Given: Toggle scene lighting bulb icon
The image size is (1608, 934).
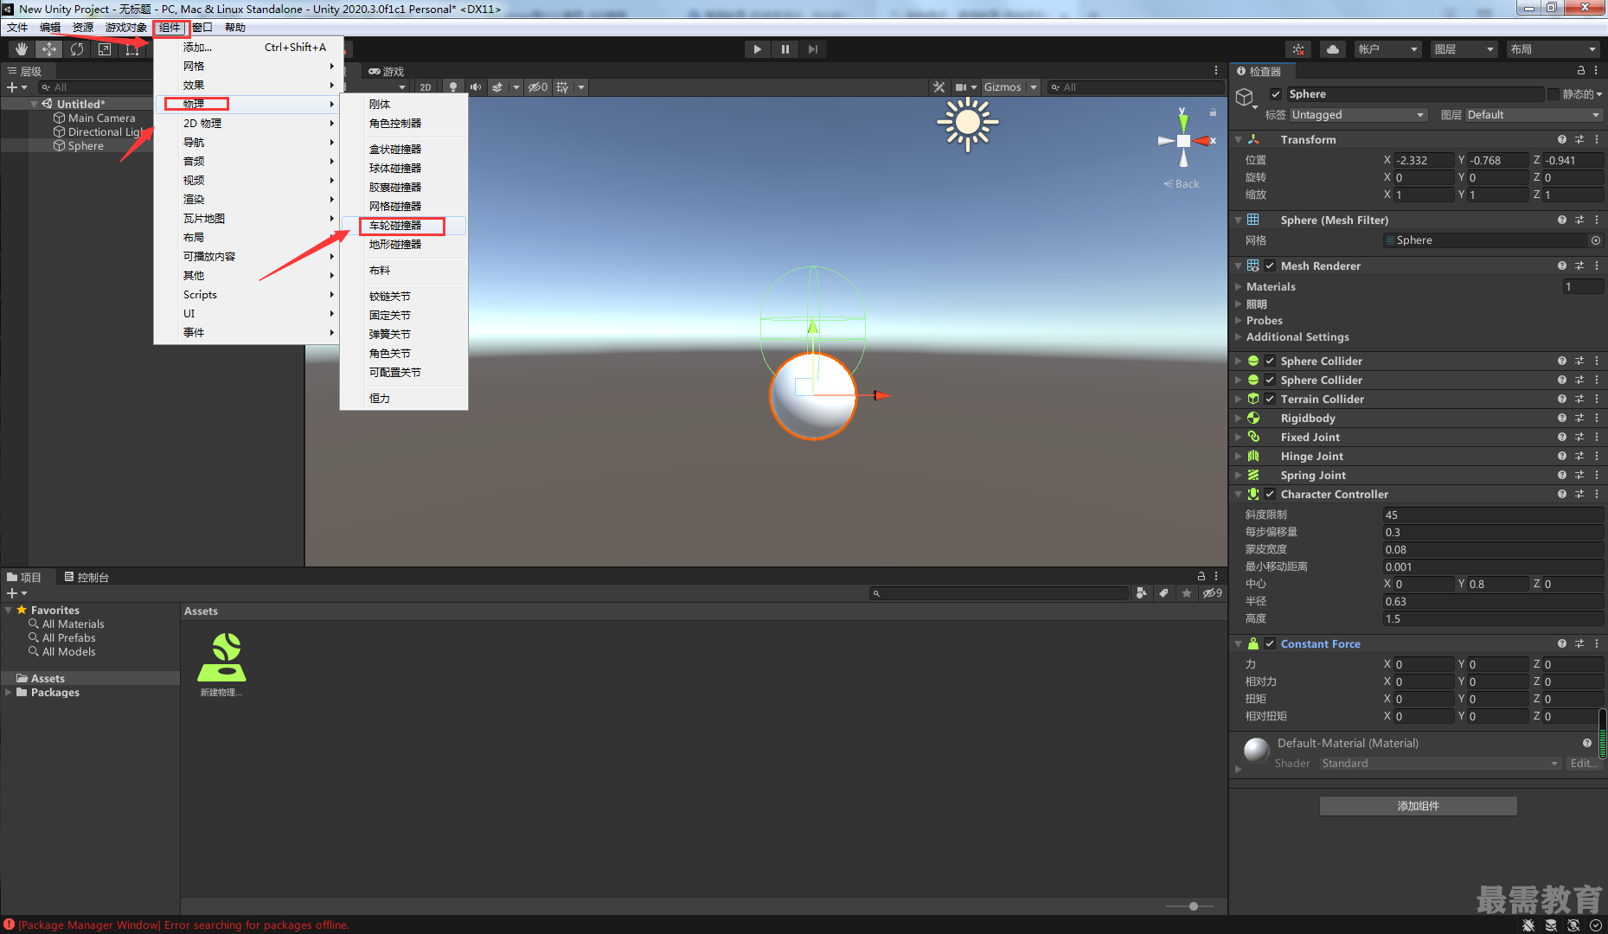Looking at the screenshot, I should 452,87.
